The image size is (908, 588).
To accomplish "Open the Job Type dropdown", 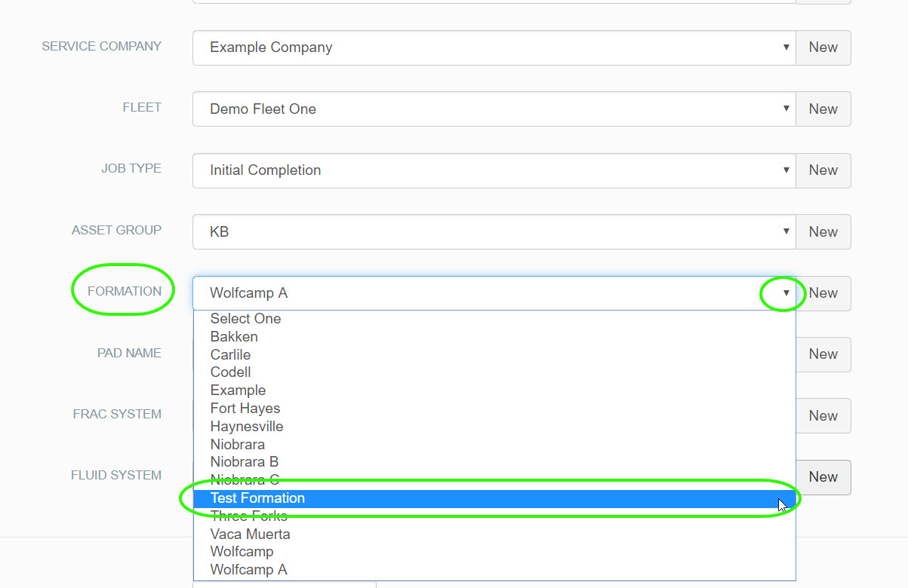I will pyautogui.click(x=494, y=170).
